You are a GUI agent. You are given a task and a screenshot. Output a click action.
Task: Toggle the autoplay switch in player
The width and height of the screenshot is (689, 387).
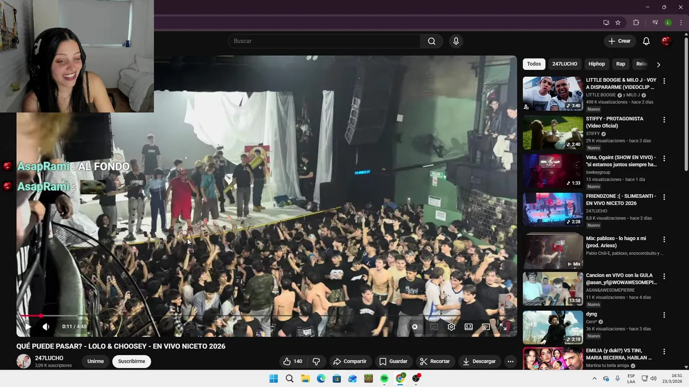(415, 327)
